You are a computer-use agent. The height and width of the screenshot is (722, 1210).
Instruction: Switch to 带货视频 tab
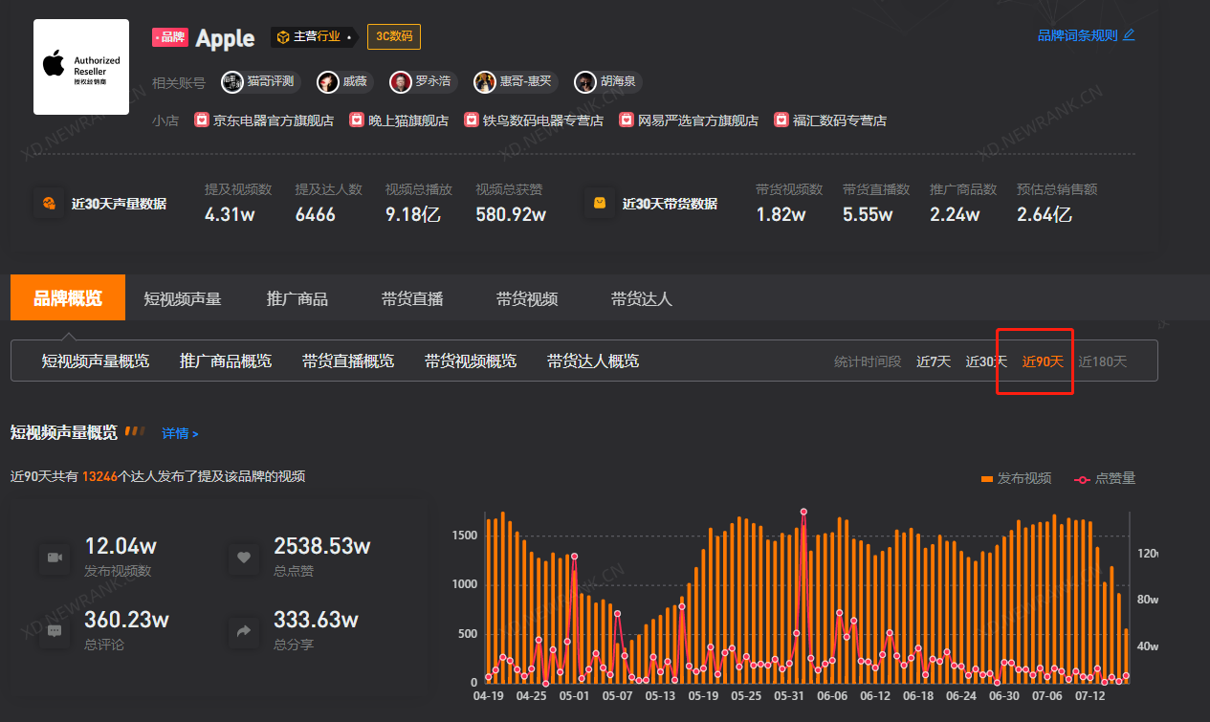527,299
